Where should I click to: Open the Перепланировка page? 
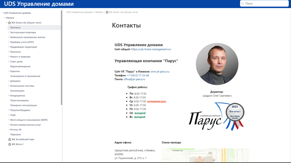click(19, 100)
